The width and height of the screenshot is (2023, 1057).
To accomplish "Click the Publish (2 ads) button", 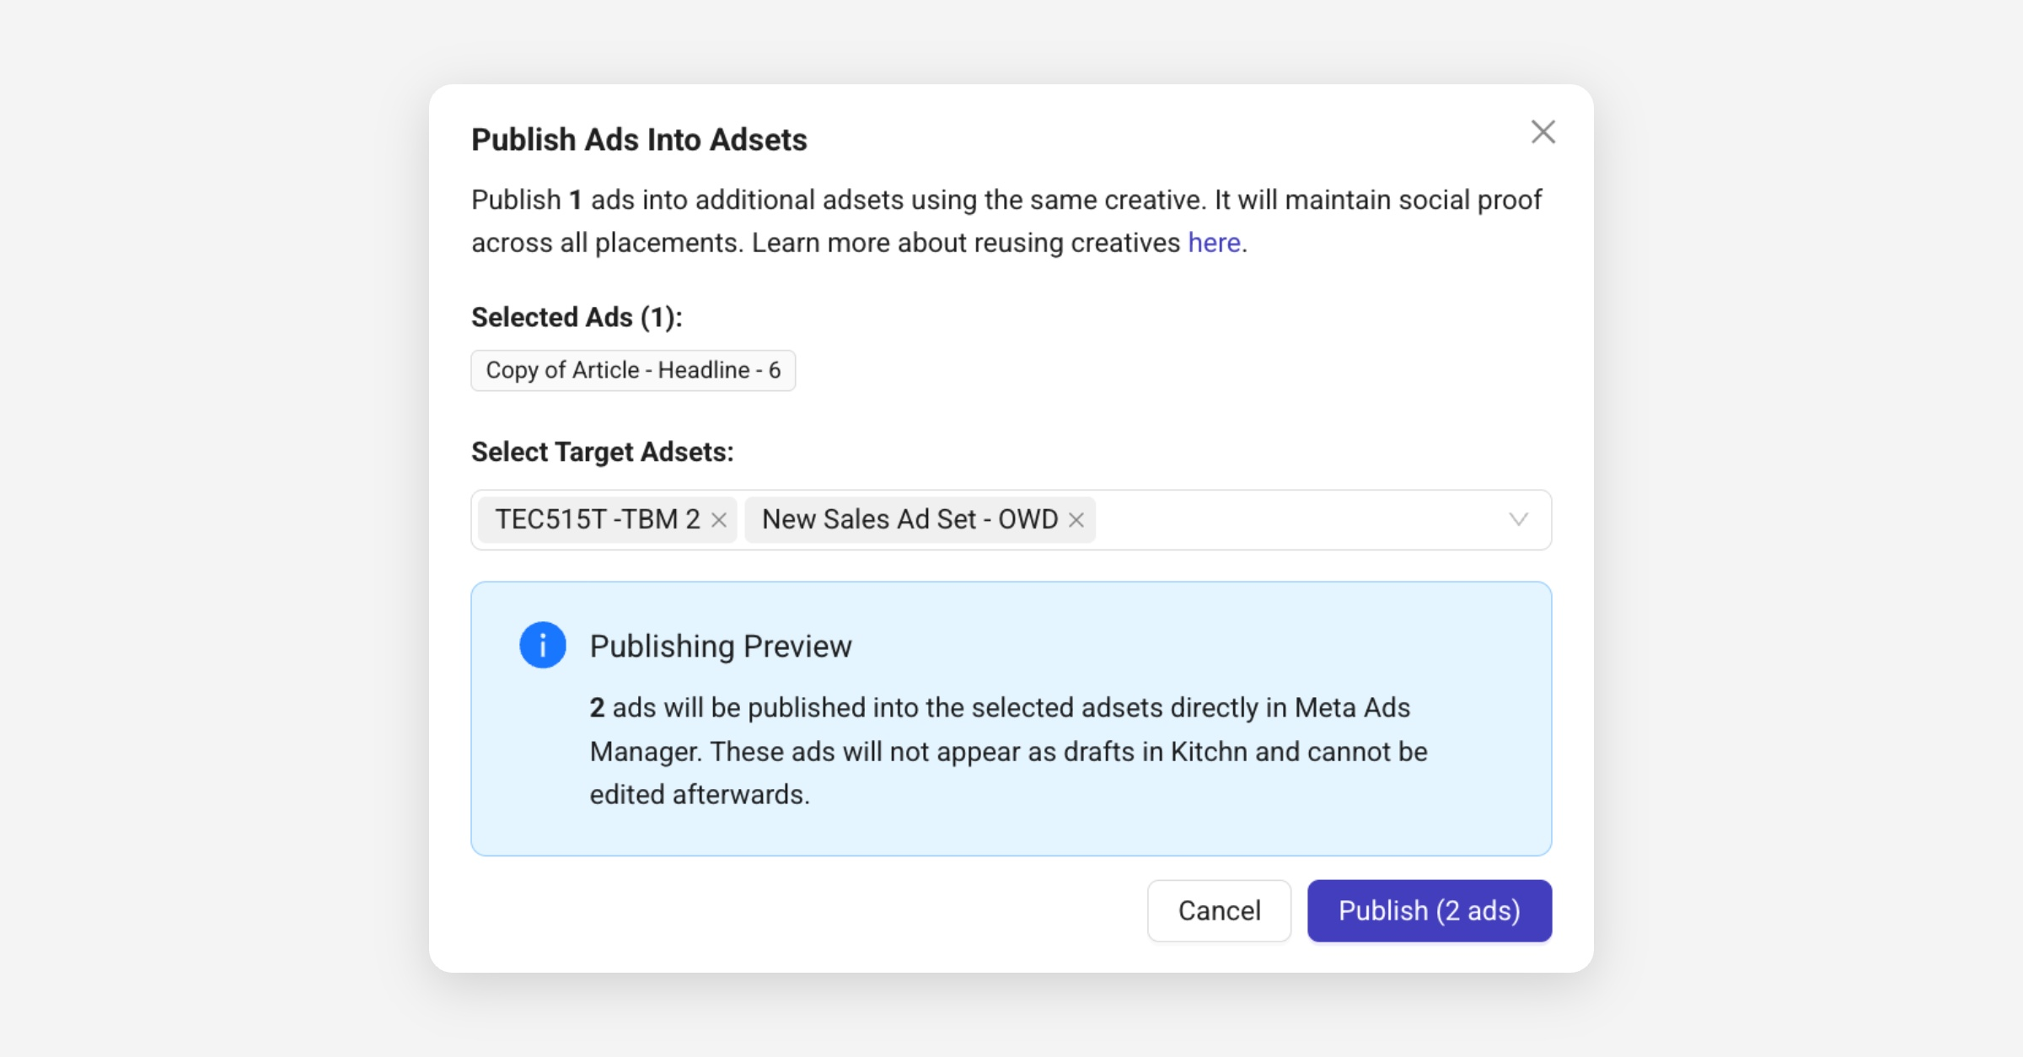I will point(1429,910).
